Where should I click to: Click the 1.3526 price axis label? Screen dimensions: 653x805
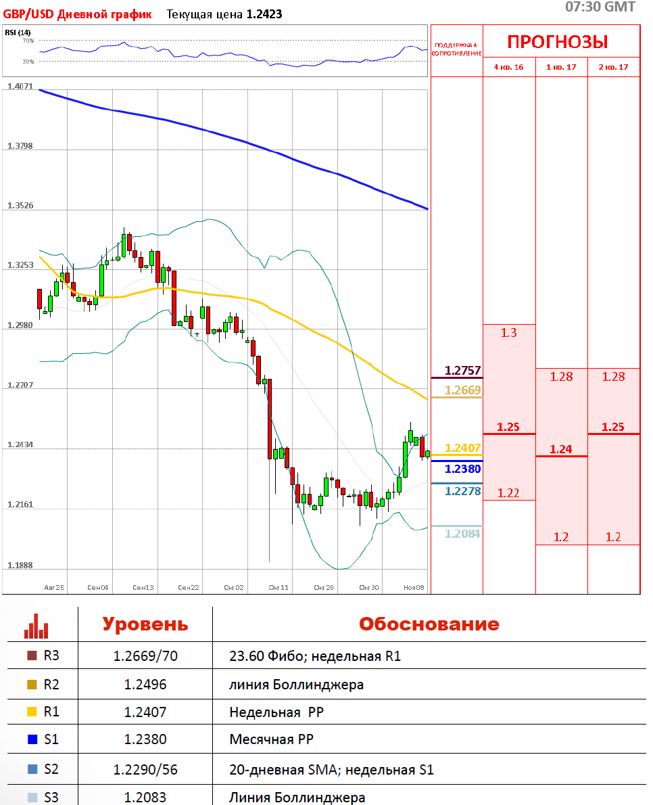point(20,206)
